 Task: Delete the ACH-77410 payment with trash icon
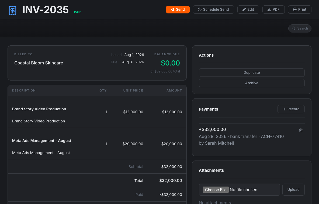point(301,130)
